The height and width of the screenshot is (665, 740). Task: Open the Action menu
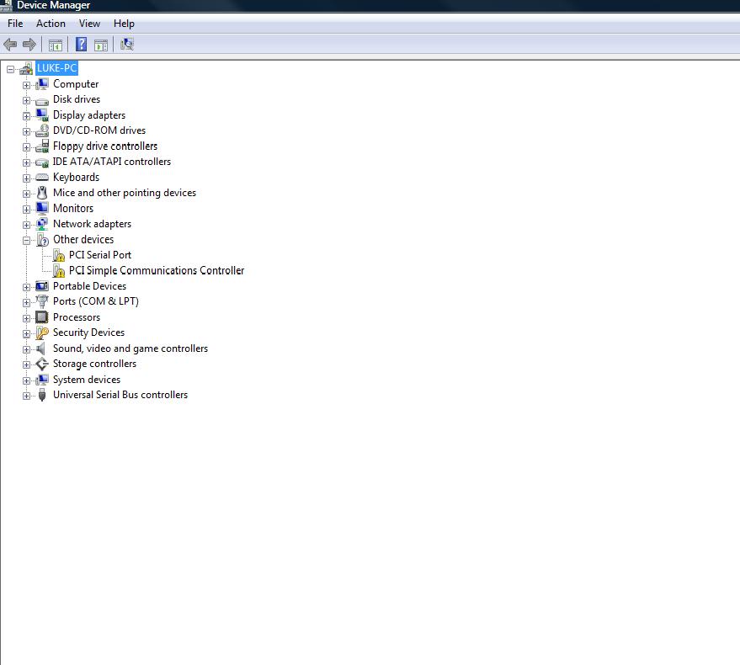pyautogui.click(x=51, y=23)
